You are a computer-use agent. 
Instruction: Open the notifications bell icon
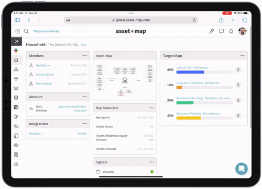pos(231,31)
